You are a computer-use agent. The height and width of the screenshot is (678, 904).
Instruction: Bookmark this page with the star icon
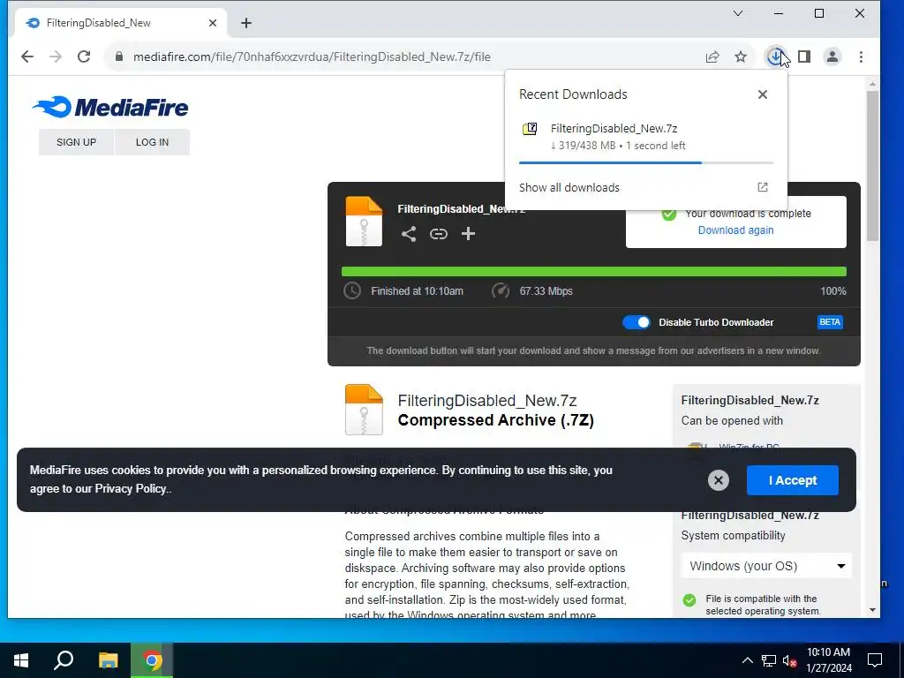click(x=741, y=56)
